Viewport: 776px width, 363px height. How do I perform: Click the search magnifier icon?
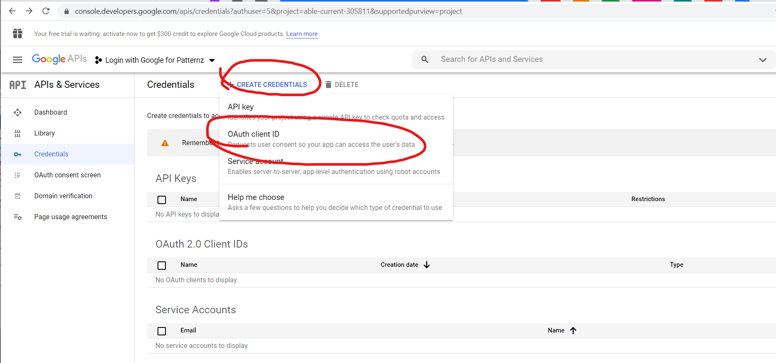[425, 59]
